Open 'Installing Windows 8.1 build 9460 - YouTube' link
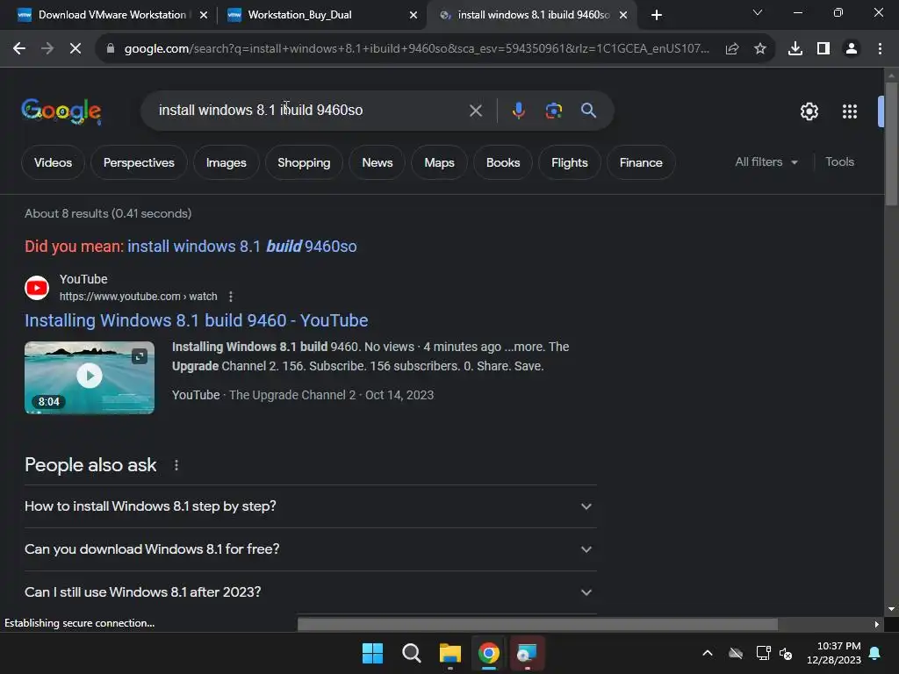The image size is (899, 674). [x=196, y=320]
